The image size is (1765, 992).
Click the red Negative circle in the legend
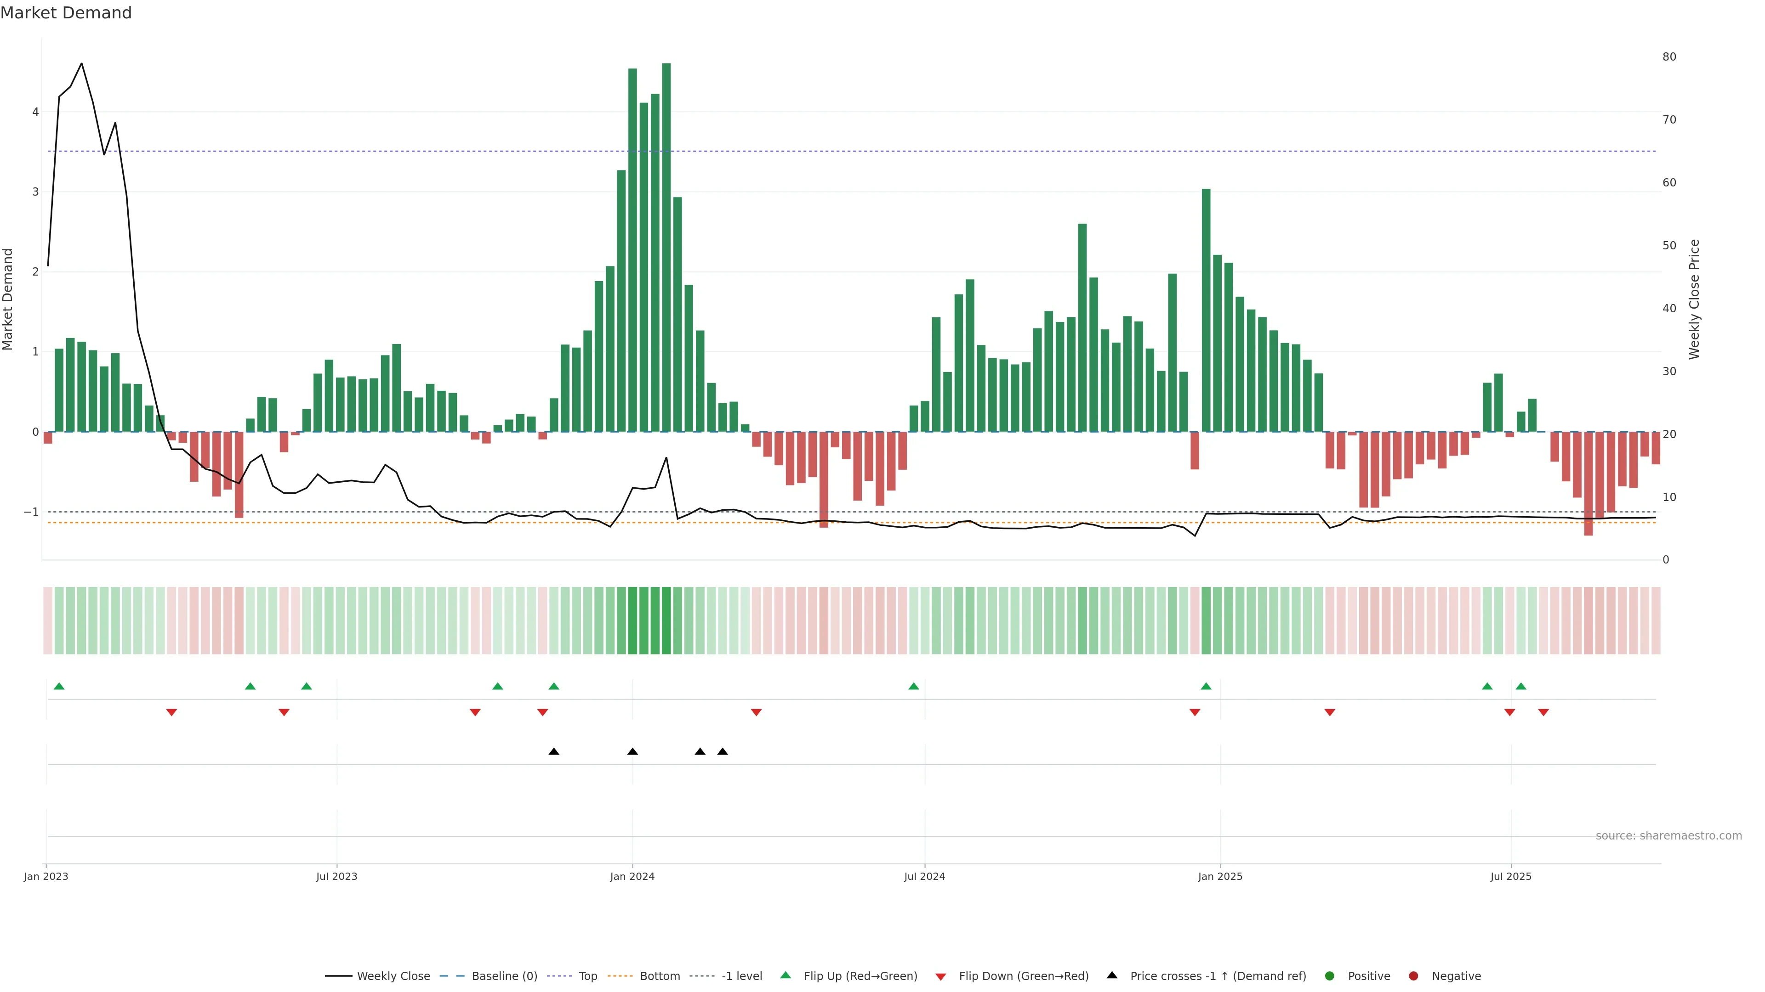click(1413, 975)
